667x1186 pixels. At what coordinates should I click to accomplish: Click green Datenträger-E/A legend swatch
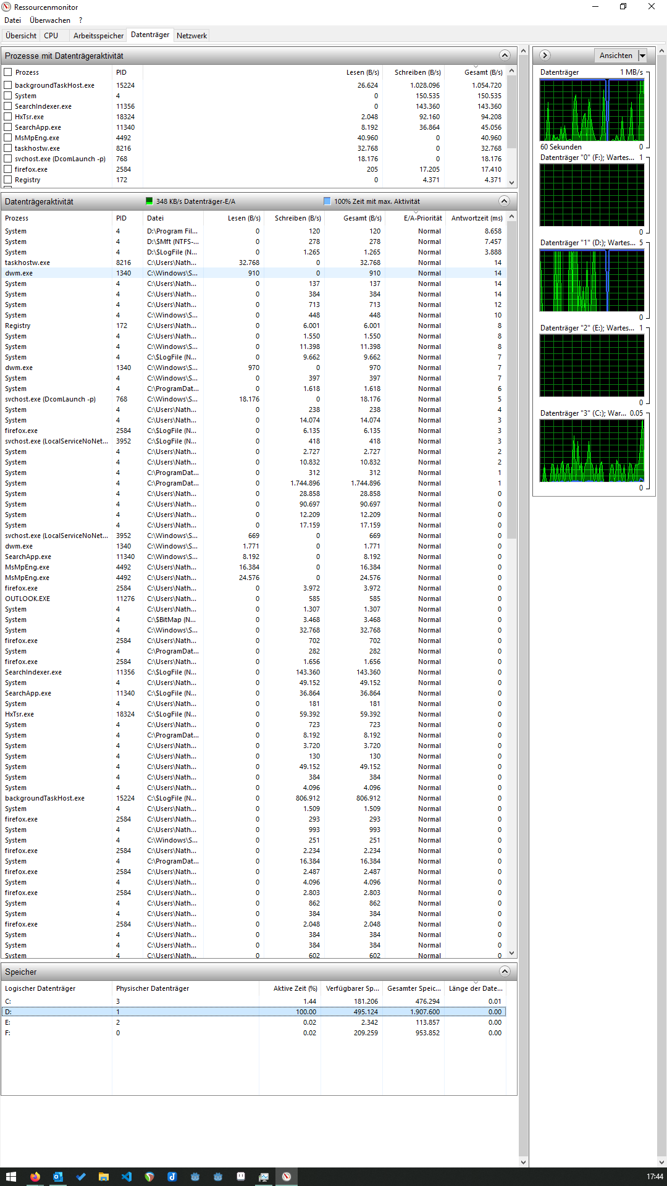tap(149, 201)
